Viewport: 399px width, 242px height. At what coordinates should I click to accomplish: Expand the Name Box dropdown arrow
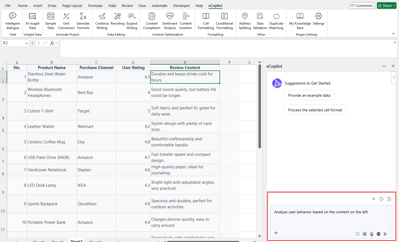click(x=27, y=43)
